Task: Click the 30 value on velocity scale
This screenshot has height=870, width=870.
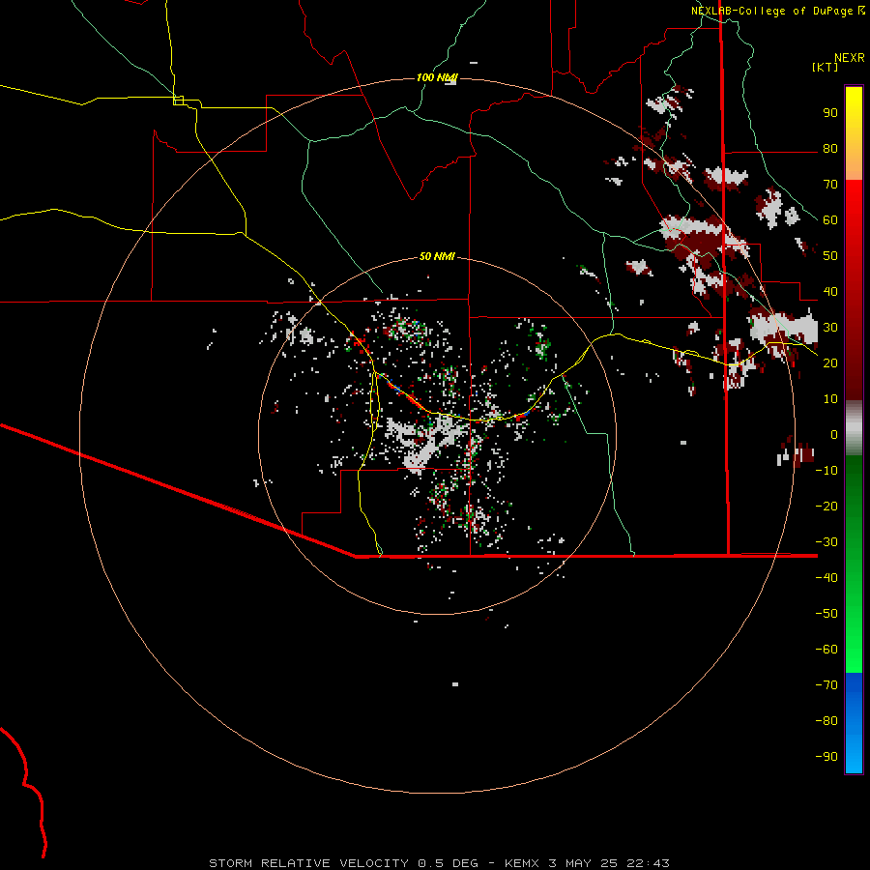Action: pos(830,328)
